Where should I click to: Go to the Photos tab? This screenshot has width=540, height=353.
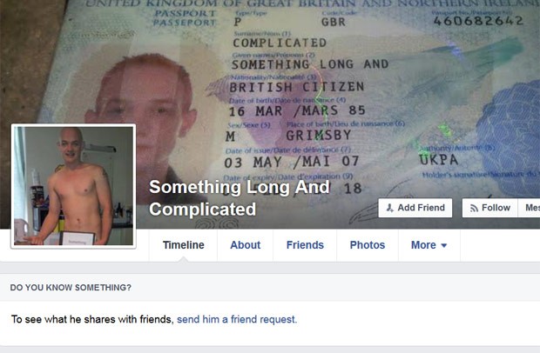click(368, 245)
